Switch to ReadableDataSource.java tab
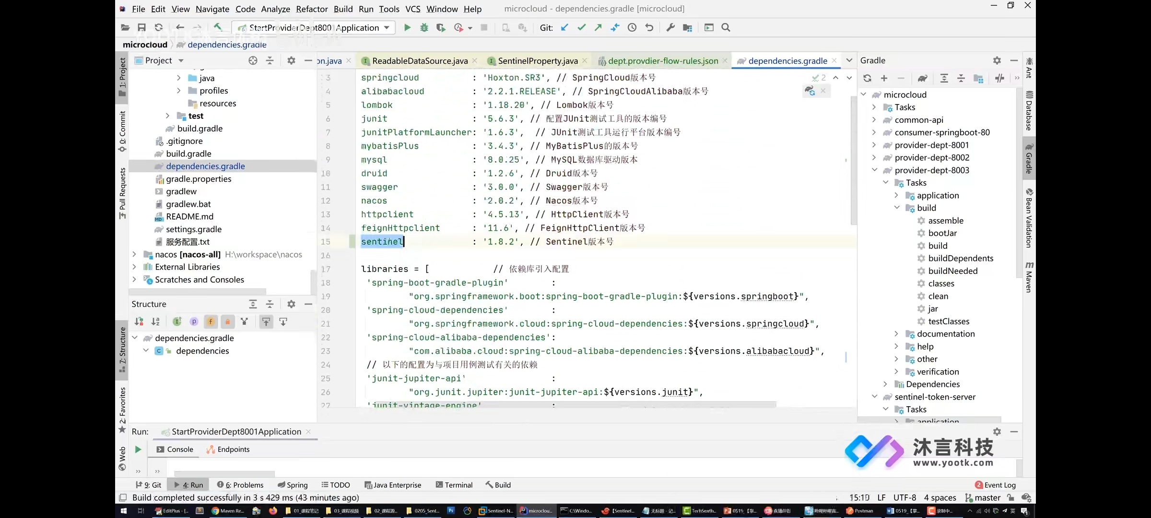 coord(420,61)
